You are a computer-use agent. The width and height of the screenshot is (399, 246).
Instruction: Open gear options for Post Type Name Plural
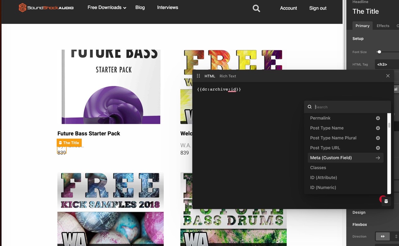pyautogui.click(x=378, y=138)
